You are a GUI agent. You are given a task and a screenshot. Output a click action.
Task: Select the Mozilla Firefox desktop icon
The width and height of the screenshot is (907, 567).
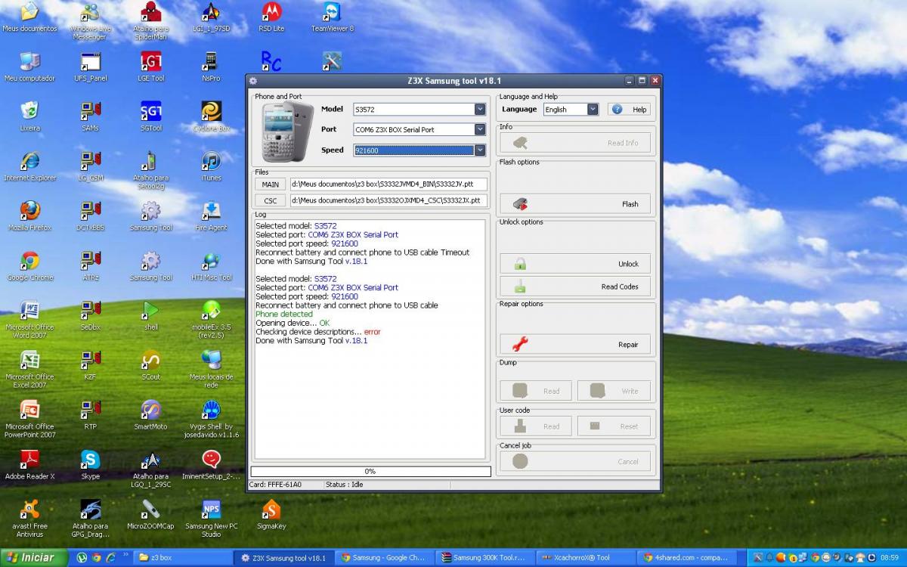point(29,216)
